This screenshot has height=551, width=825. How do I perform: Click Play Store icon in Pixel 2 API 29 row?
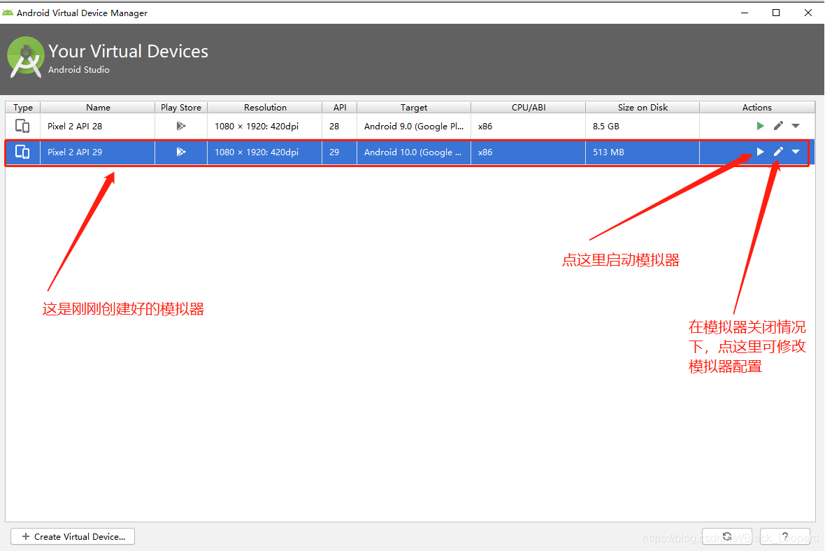pyautogui.click(x=181, y=152)
